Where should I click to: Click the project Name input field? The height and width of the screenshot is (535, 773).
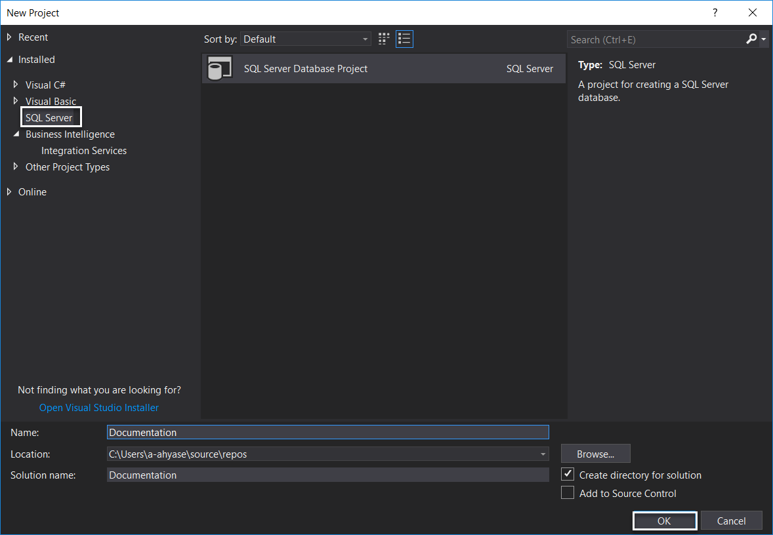click(328, 432)
